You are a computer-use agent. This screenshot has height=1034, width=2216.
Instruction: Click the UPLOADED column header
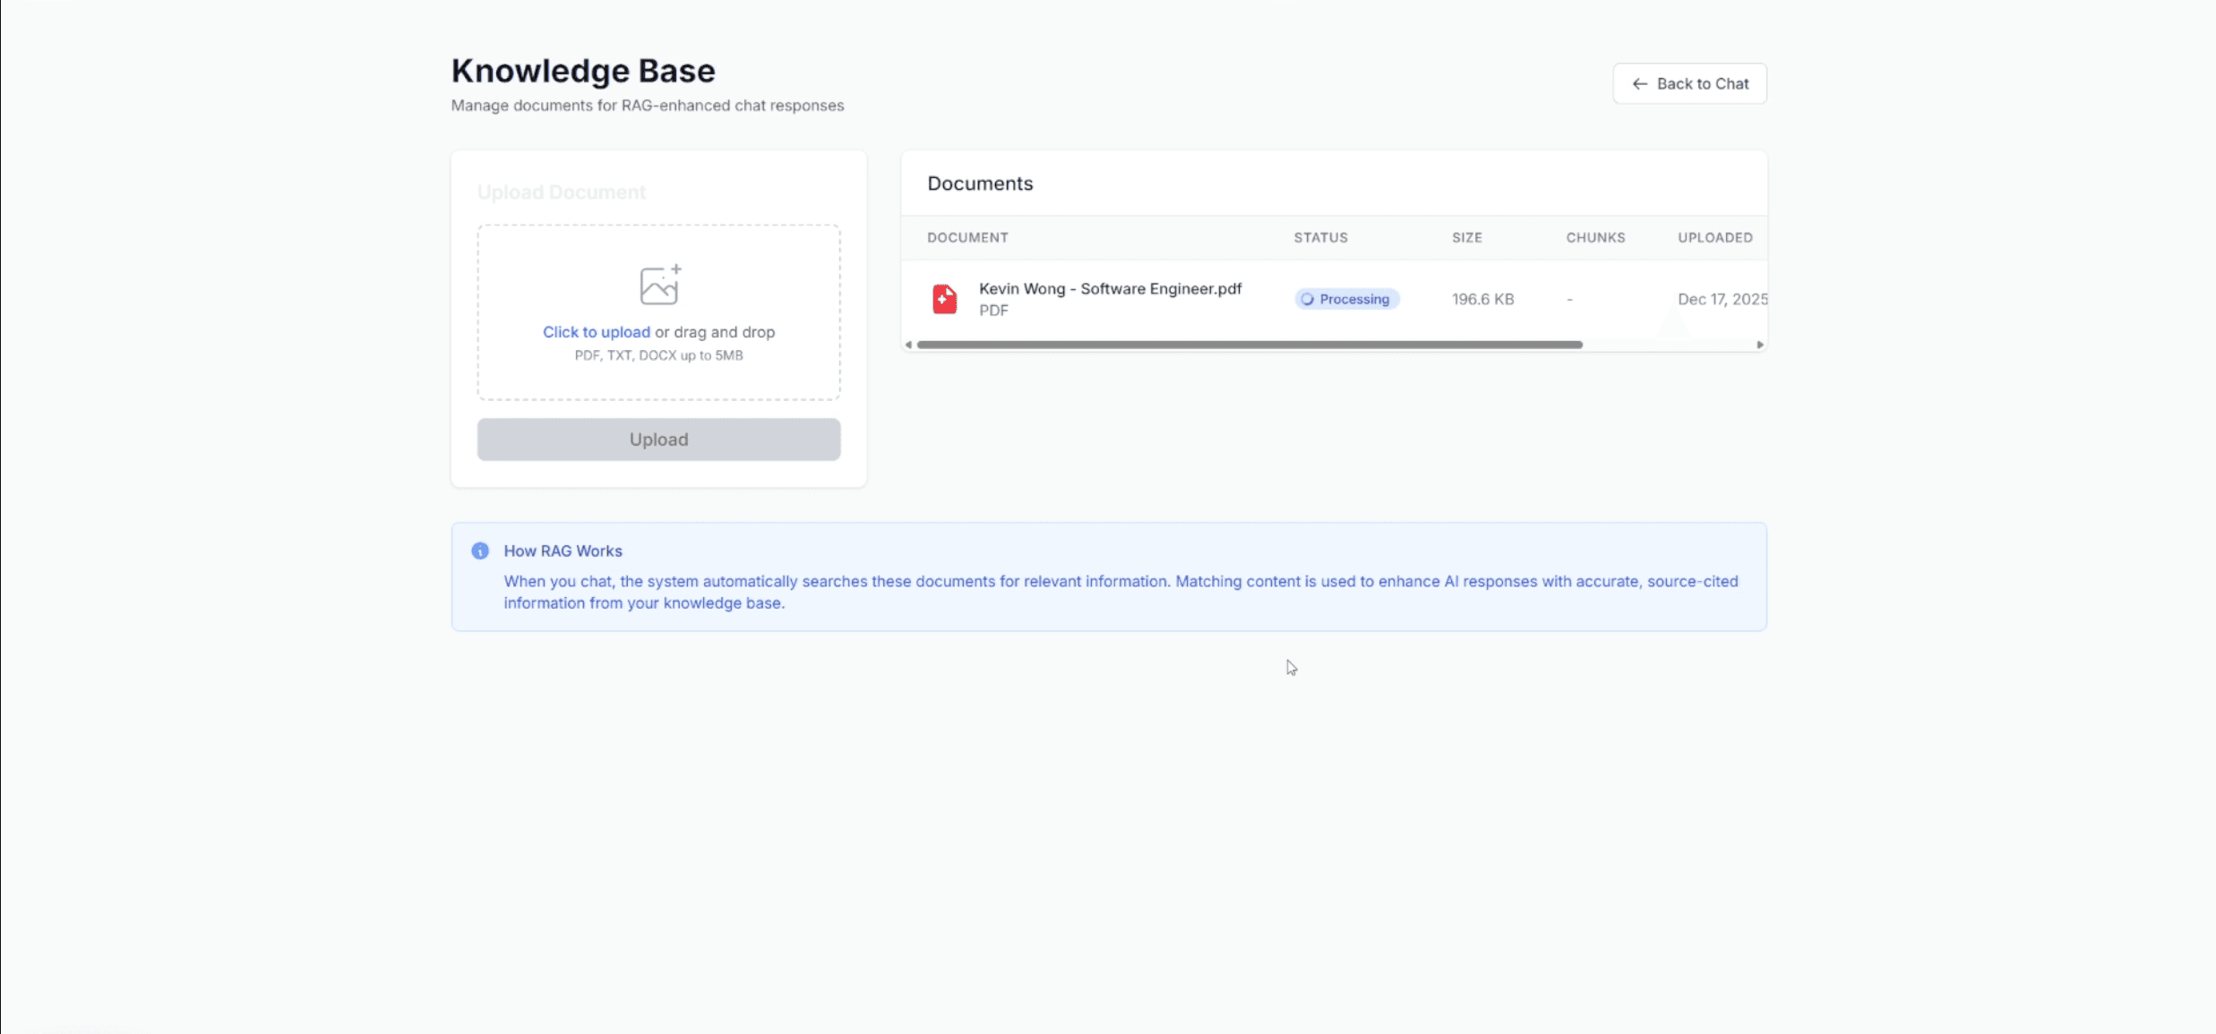point(1714,237)
